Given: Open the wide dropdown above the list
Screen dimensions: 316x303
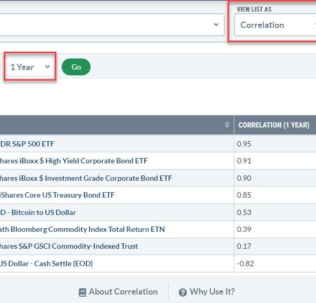Looking at the screenshot, I should coord(112,25).
